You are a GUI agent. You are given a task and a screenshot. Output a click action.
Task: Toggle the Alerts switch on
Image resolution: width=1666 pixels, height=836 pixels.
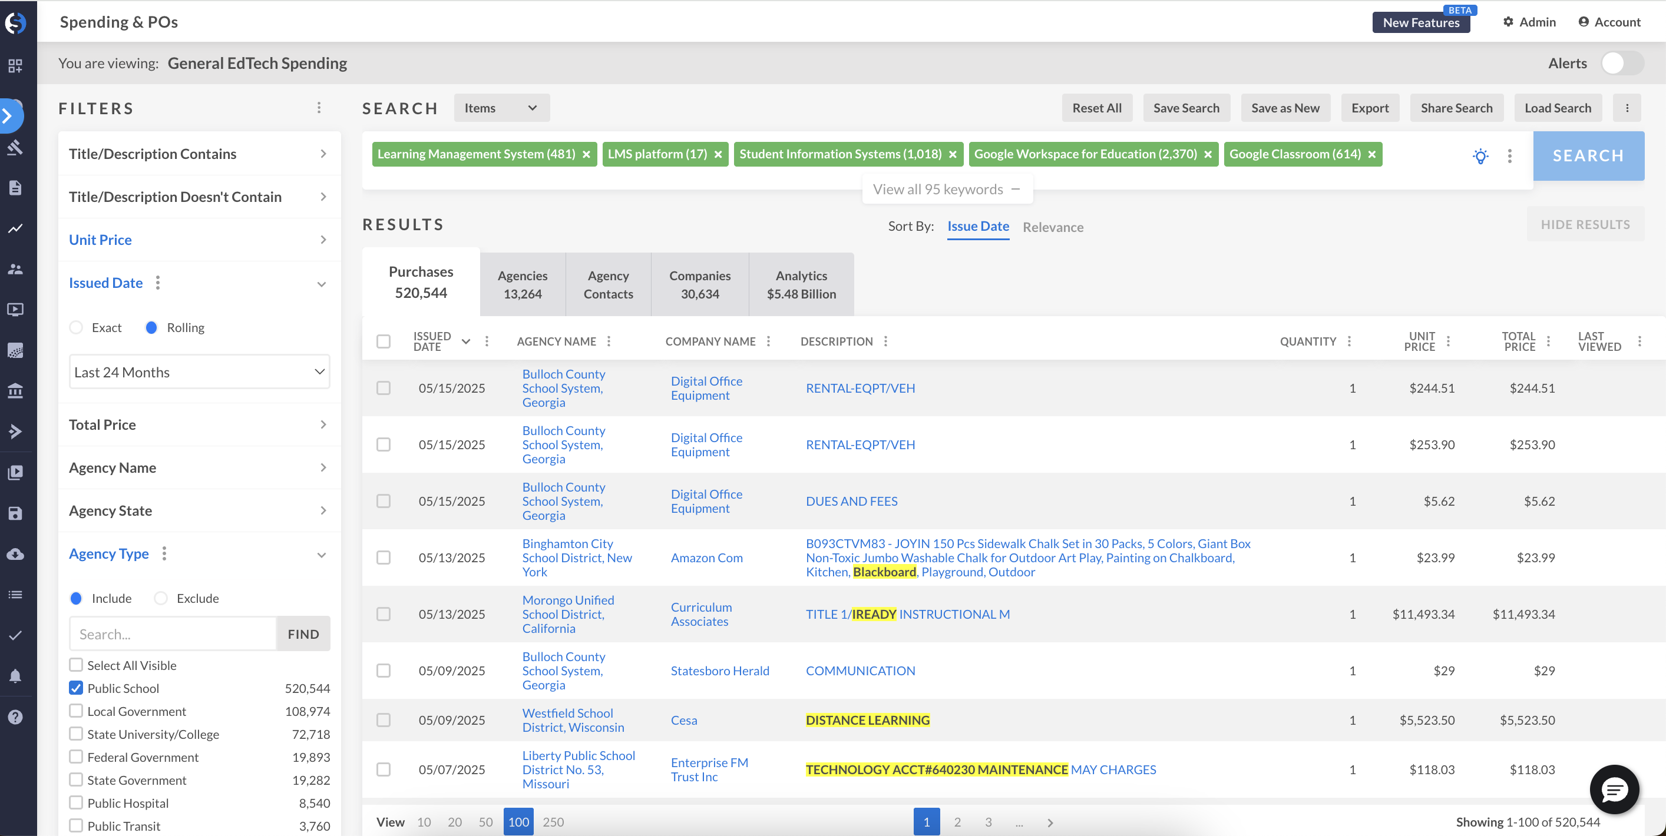(x=1622, y=64)
